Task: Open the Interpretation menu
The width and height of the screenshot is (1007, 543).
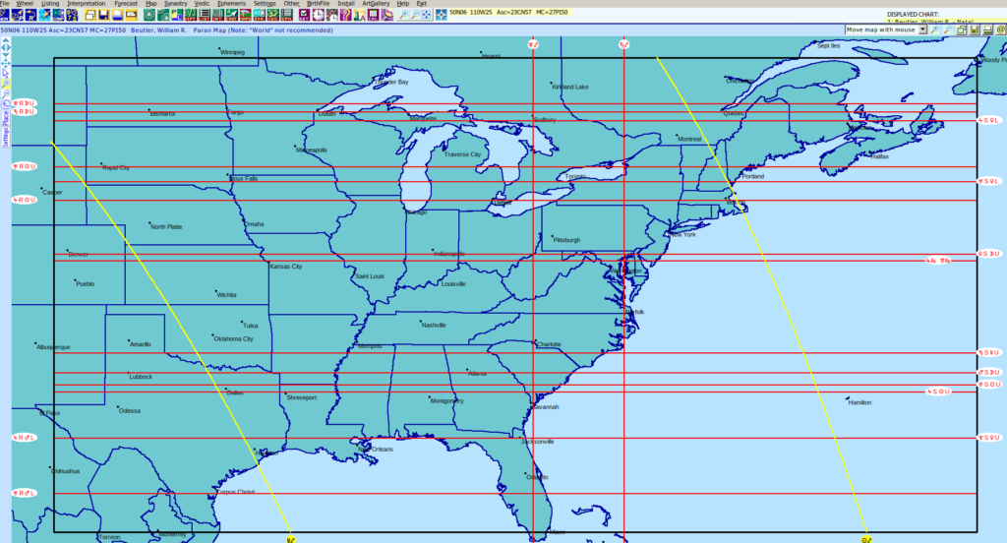Action: click(86, 4)
